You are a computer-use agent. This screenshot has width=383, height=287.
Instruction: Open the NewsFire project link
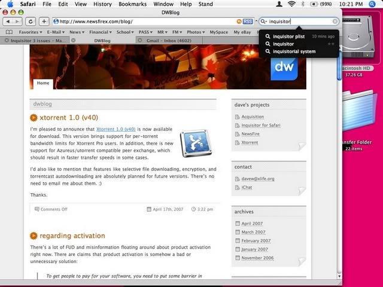(x=250, y=134)
